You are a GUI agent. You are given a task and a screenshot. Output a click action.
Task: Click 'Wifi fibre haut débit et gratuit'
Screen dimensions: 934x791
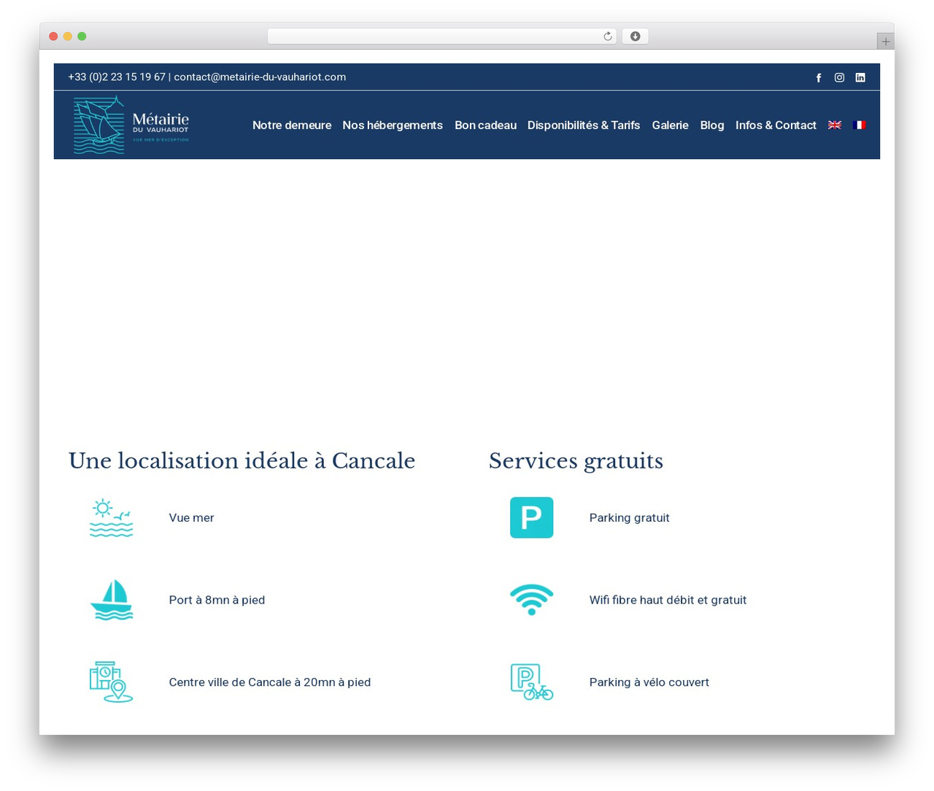click(x=668, y=600)
